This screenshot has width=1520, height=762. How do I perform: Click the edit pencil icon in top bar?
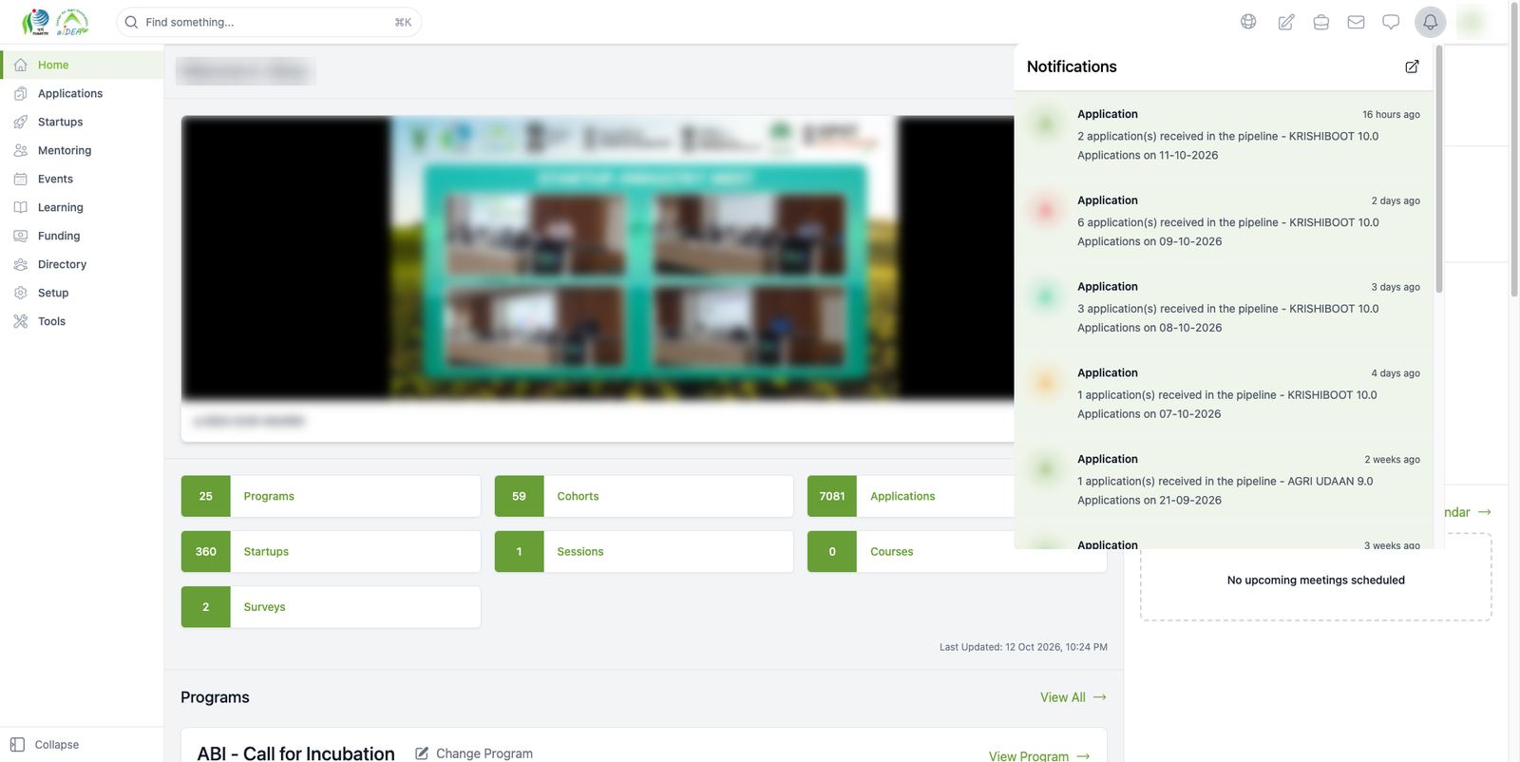coord(1285,22)
